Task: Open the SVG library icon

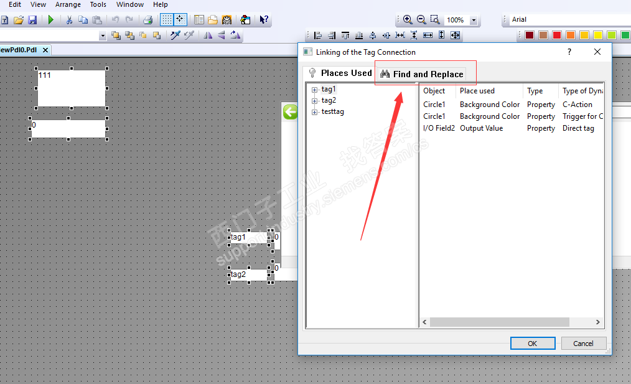Action: (x=227, y=20)
